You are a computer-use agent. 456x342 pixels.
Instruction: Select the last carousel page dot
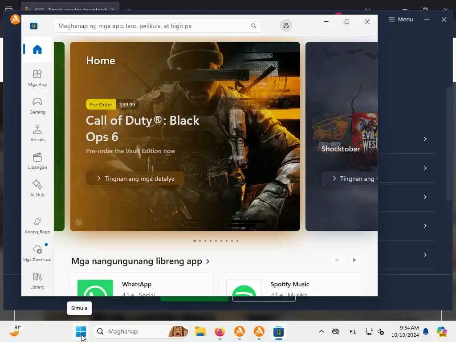click(x=237, y=241)
